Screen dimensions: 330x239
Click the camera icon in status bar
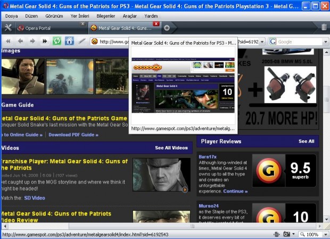286,234
